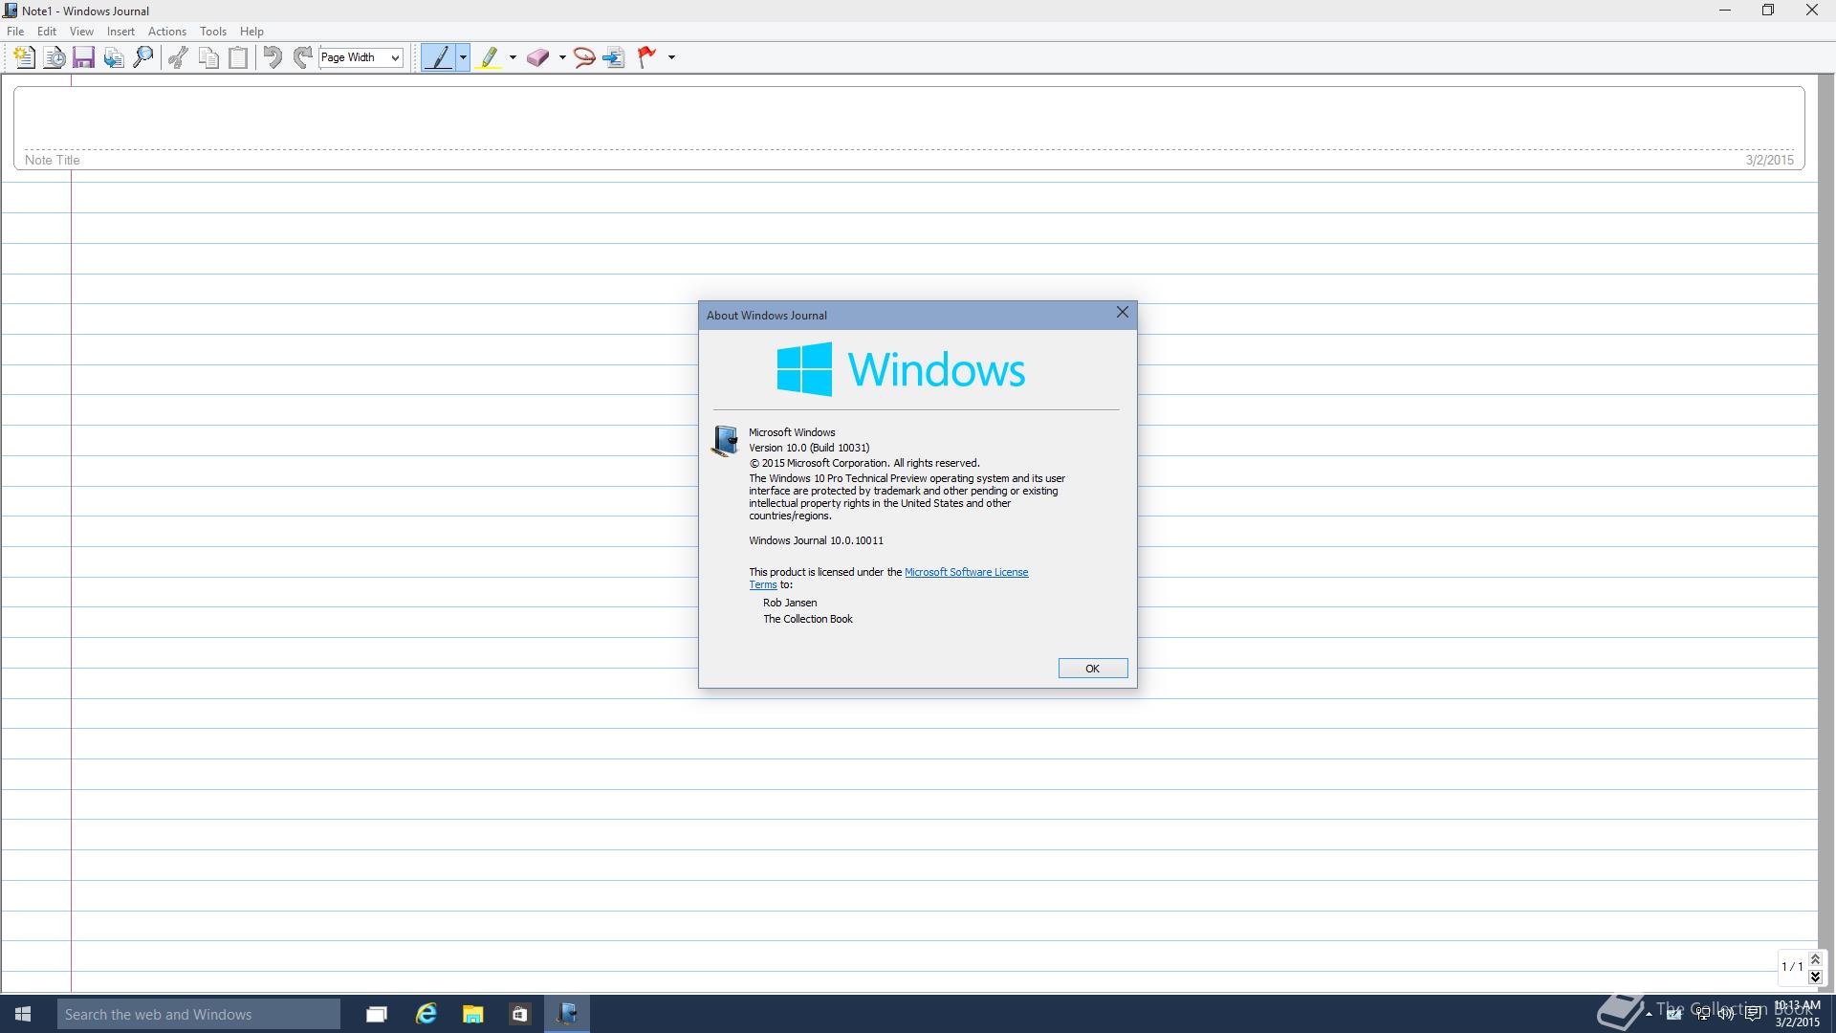The height and width of the screenshot is (1033, 1836).
Task: Open the Edit menu
Action: point(47,32)
